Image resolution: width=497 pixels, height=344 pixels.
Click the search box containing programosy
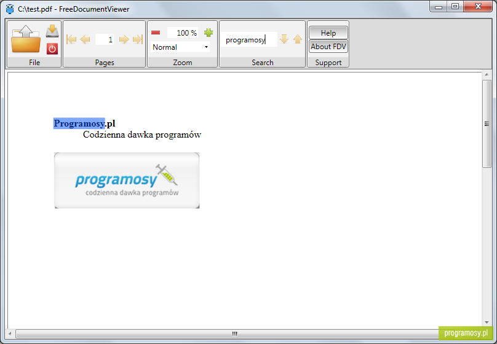(249, 39)
